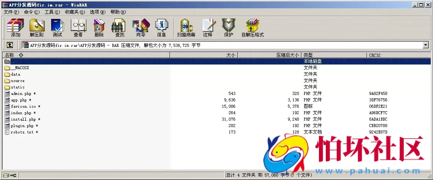The height and width of the screenshot is (180, 433).
Task: Sort by CRC32 column header
Action: pos(399,55)
